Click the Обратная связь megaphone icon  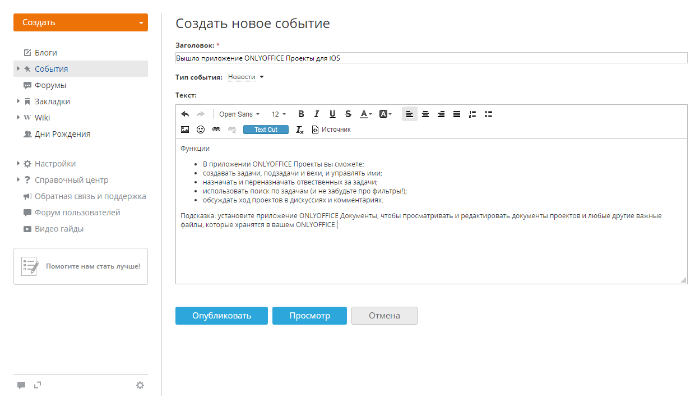click(27, 196)
